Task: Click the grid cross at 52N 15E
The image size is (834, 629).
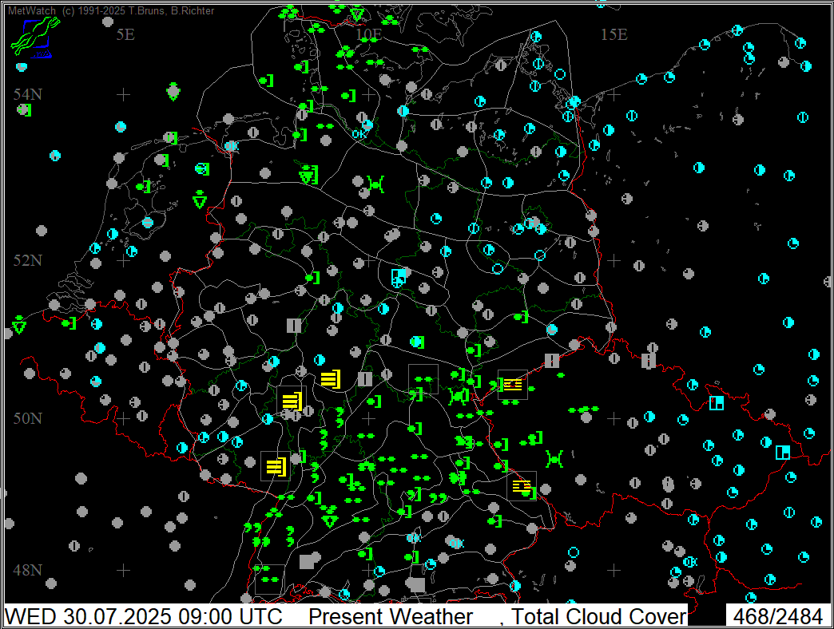Action: [x=614, y=260]
